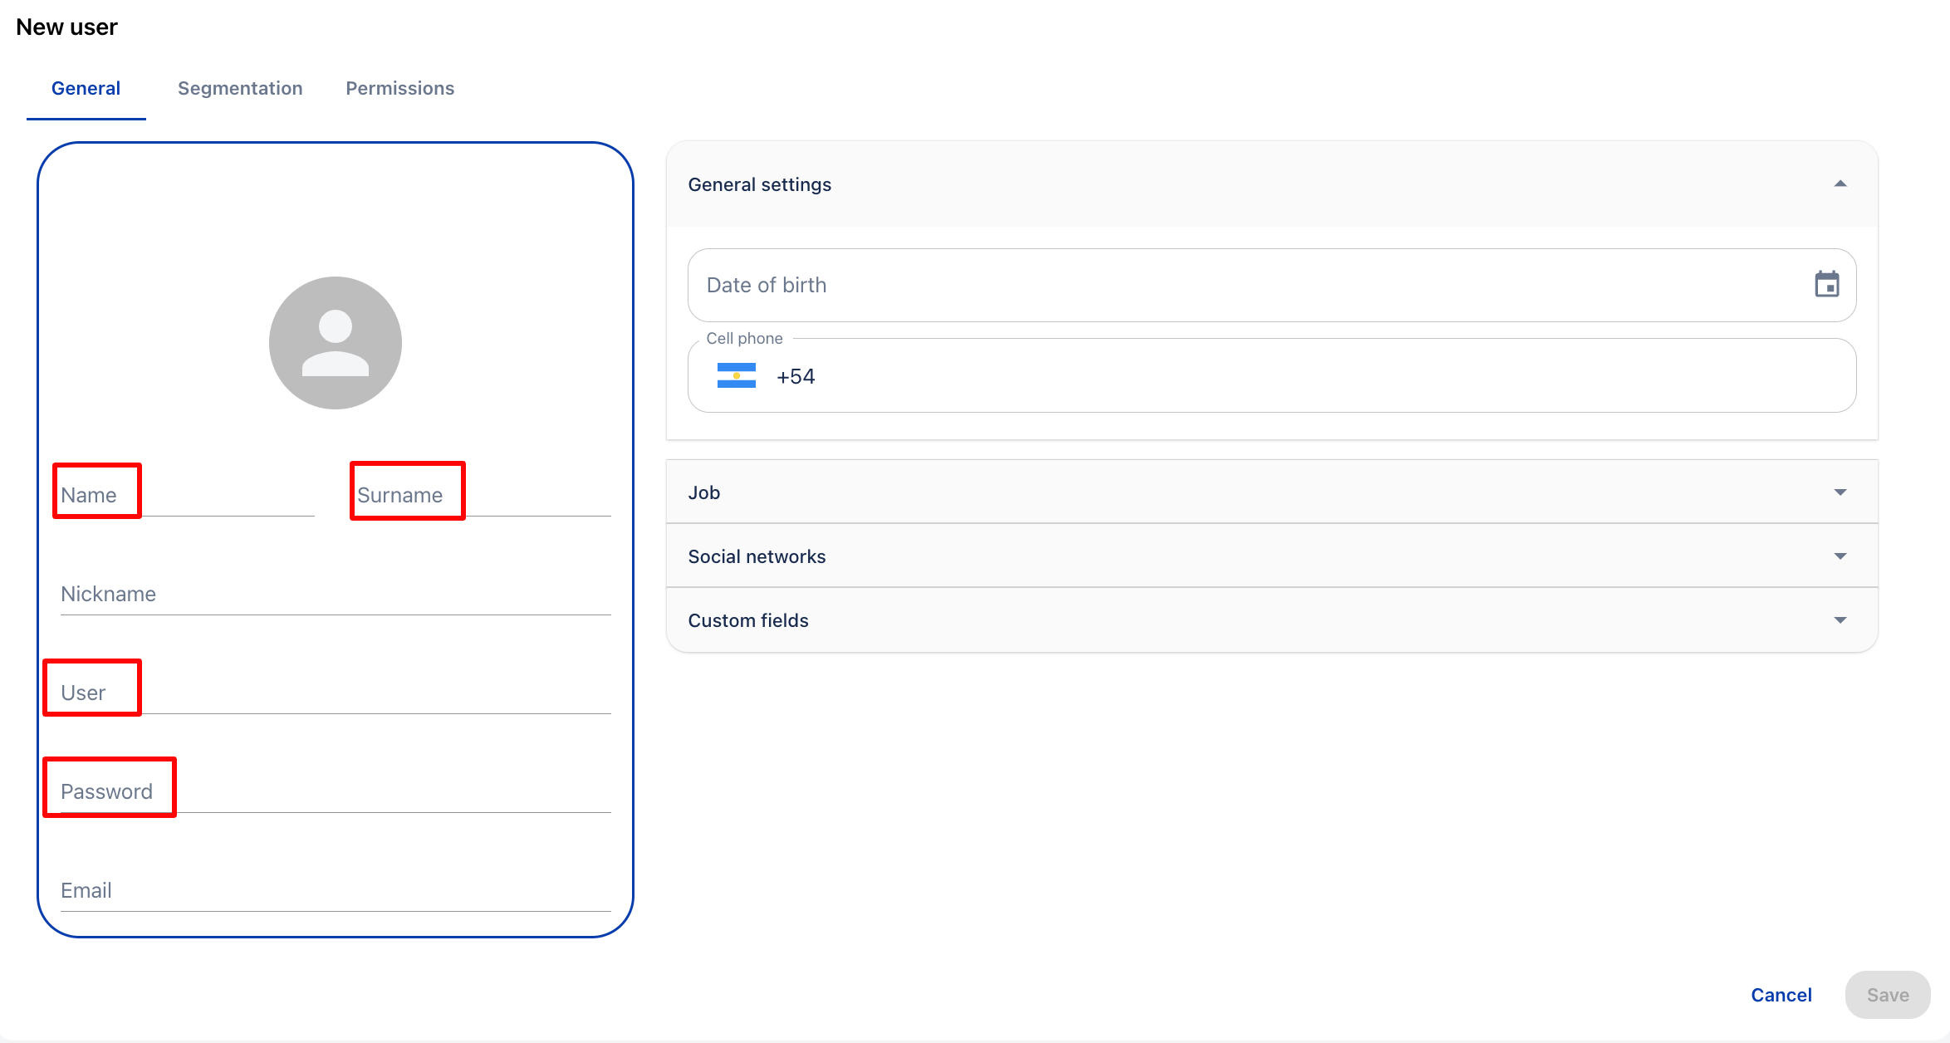Viewport: 1950px width, 1043px height.
Task: Focus the User input field
Action: pos(336,693)
